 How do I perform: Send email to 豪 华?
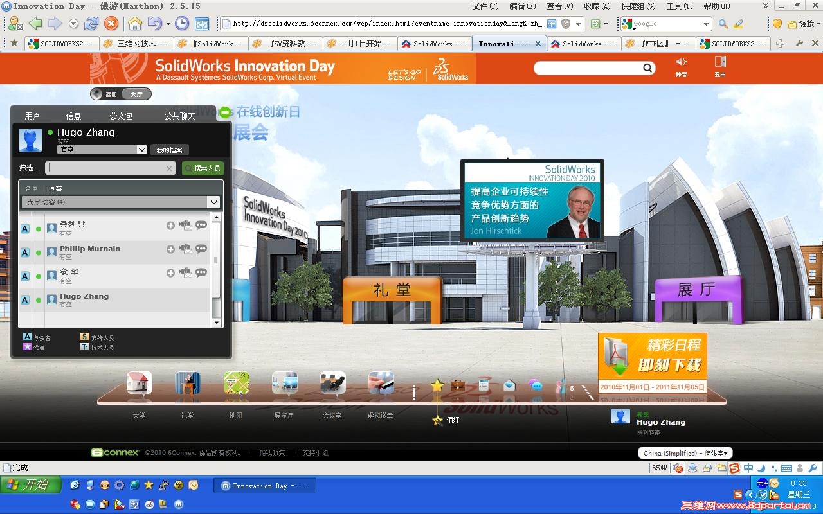pos(185,272)
